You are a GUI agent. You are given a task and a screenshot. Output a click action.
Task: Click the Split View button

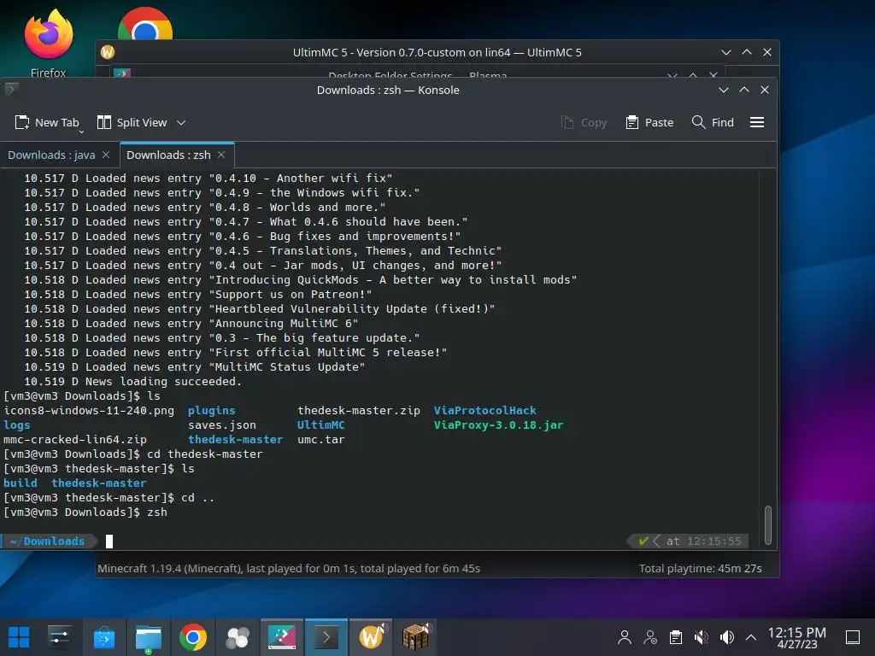(x=132, y=123)
